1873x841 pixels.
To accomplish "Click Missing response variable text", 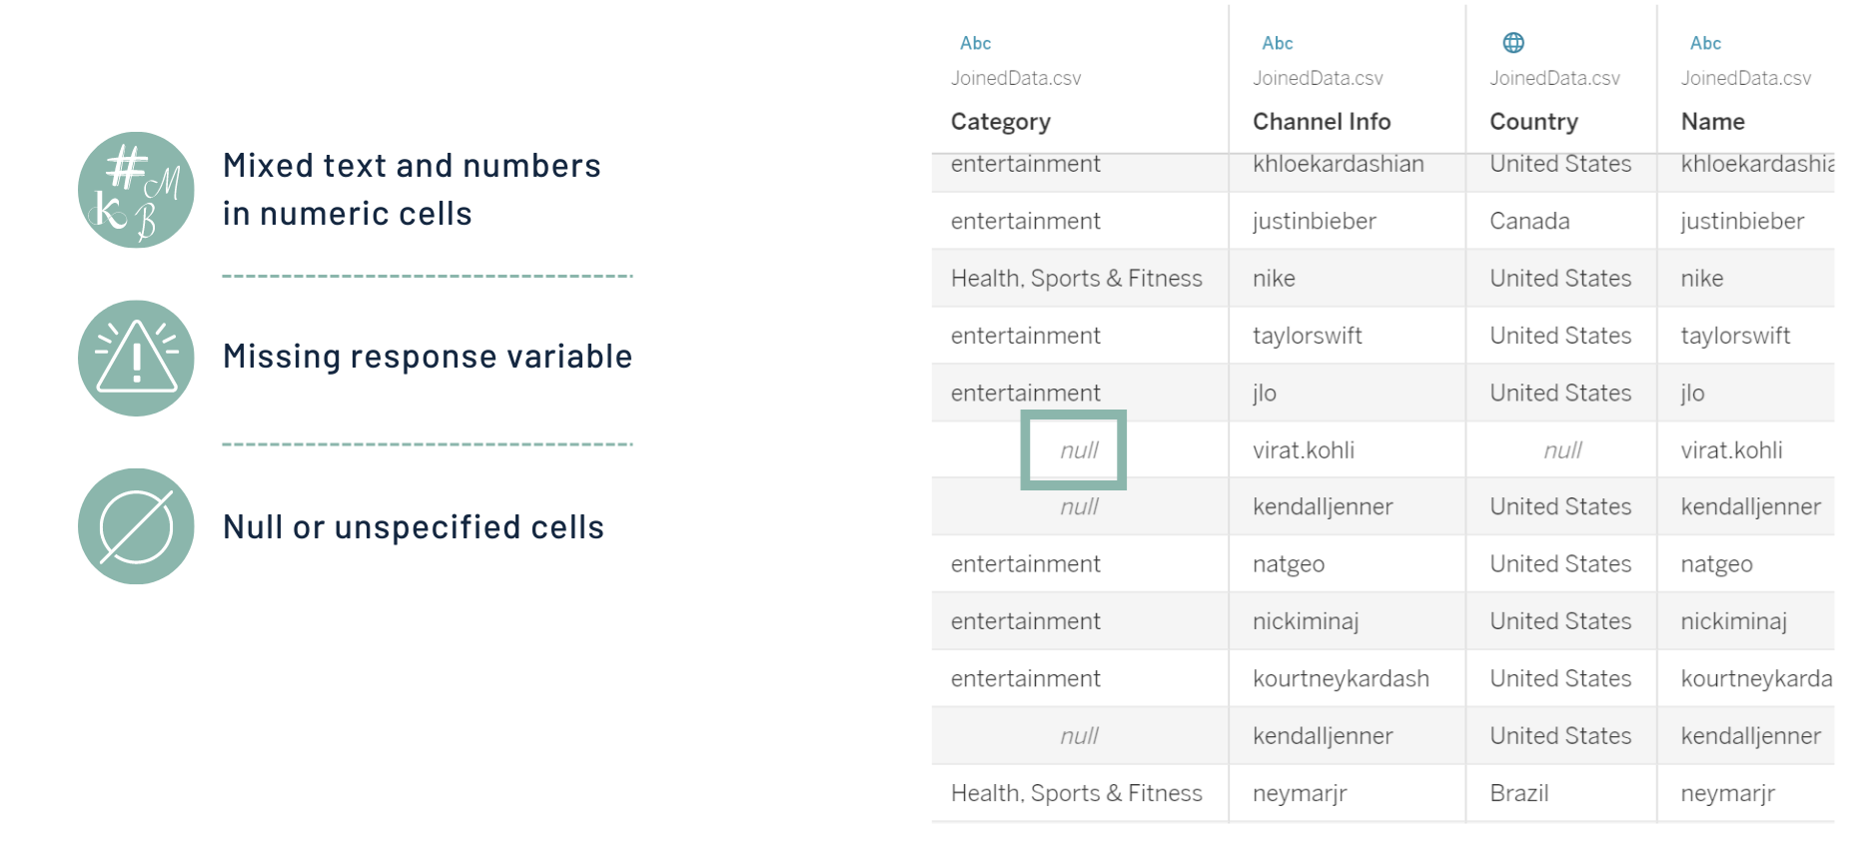I will 428,357.
